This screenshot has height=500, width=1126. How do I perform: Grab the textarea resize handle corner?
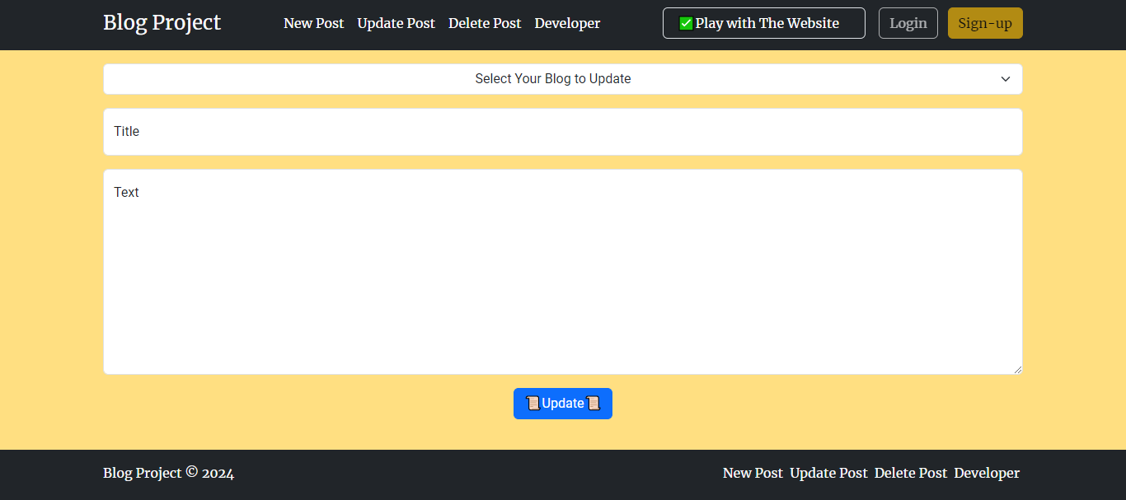(x=1018, y=370)
